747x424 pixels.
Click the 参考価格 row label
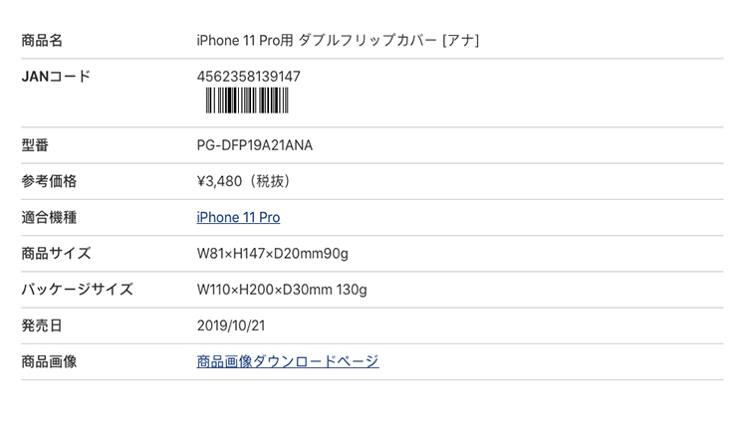[49, 181]
